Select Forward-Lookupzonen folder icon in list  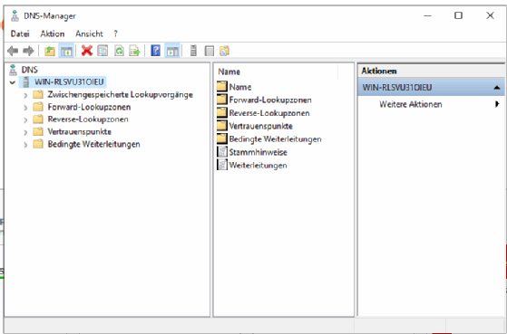[222, 100]
